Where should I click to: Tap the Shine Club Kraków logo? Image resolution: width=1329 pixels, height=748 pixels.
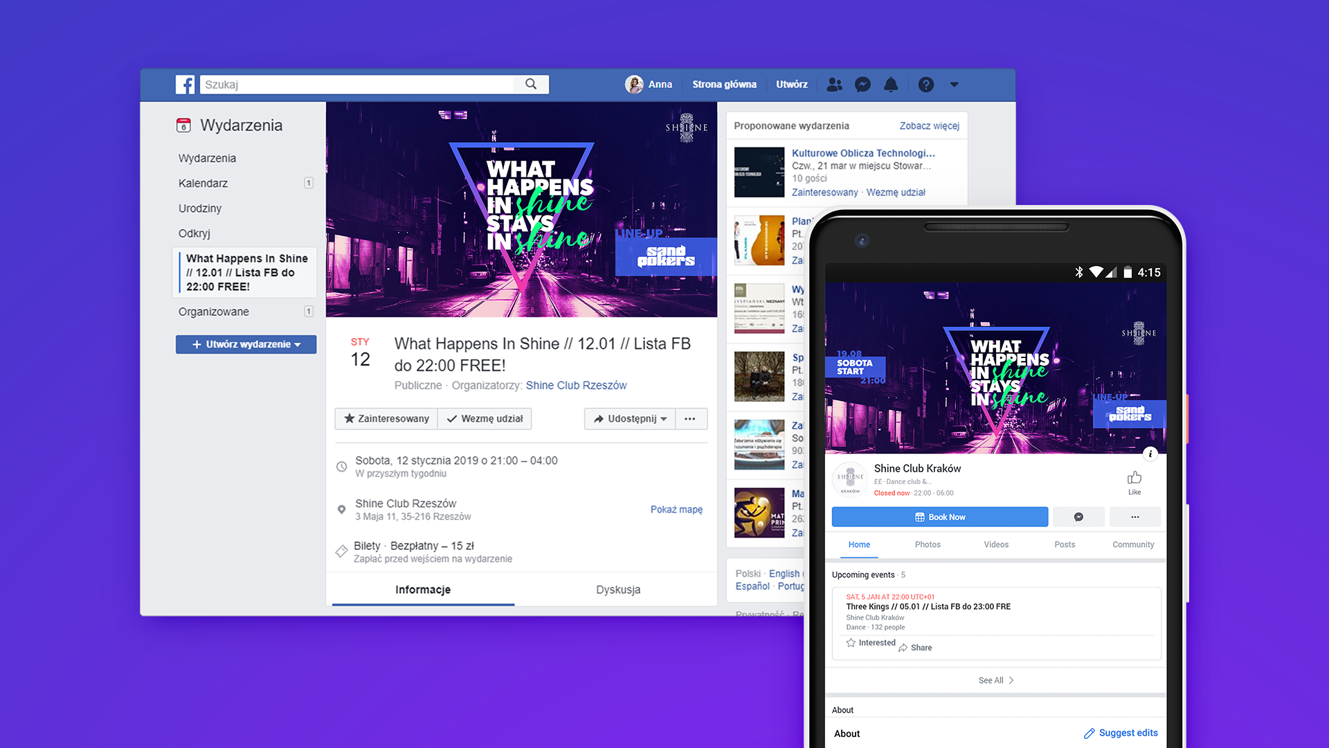[x=850, y=480]
